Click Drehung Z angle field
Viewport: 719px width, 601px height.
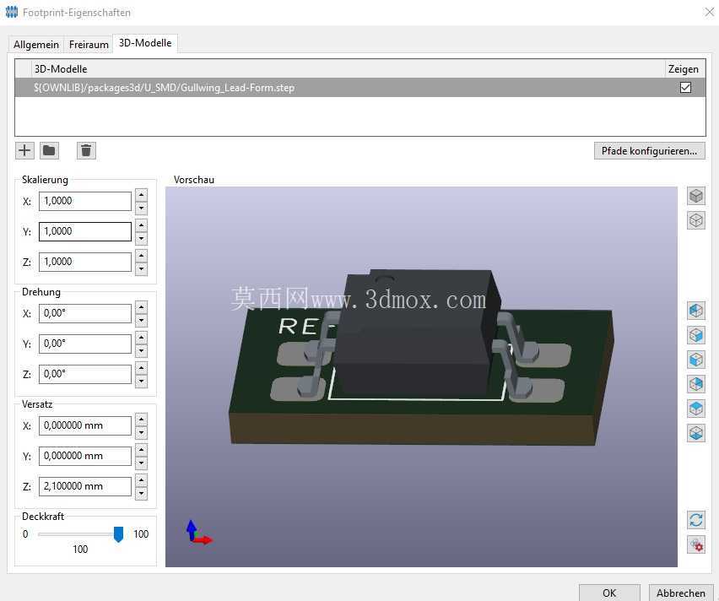pyautogui.click(x=85, y=375)
